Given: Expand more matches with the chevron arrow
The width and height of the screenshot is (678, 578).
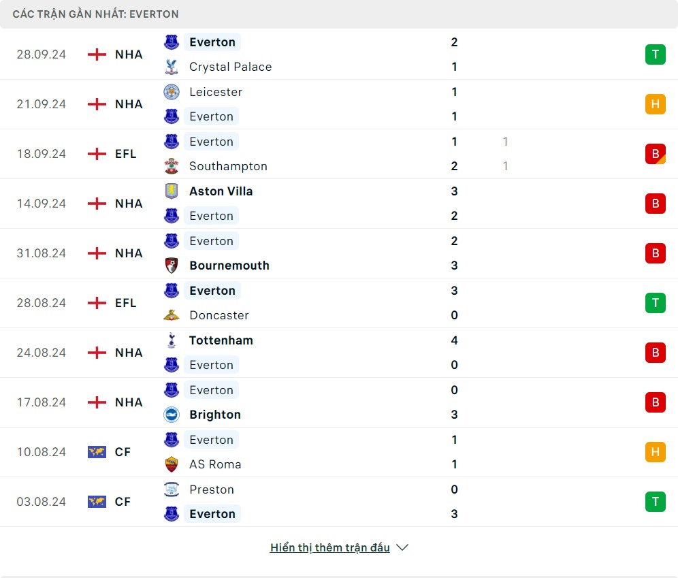Looking at the screenshot, I should [402, 547].
